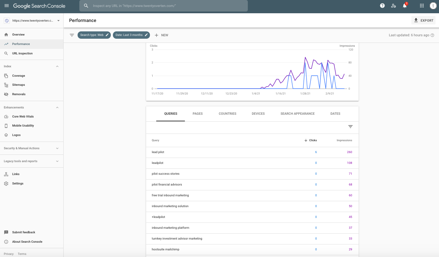Image resolution: width=439 pixels, height=257 pixels.
Task: Toggle sort order on the Clicks column
Action: [310, 140]
